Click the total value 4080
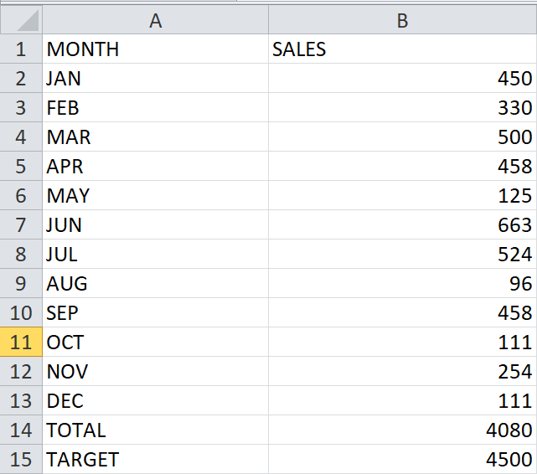Viewport: 537px width, 474px height. click(402, 430)
